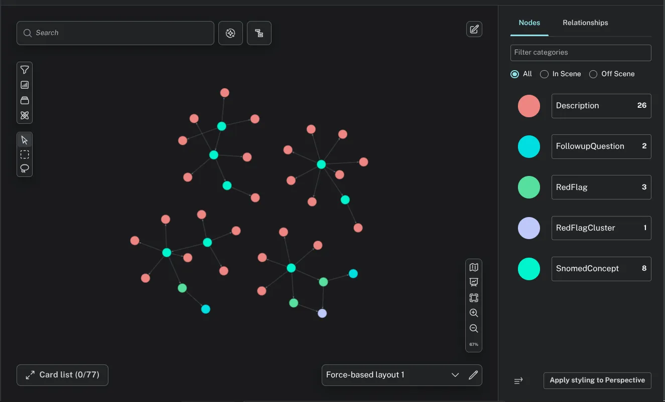Viewport: 665px width, 402px height.
Task: Select the rectangular marquee selection tool
Action: pyautogui.click(x=25, y=154)
